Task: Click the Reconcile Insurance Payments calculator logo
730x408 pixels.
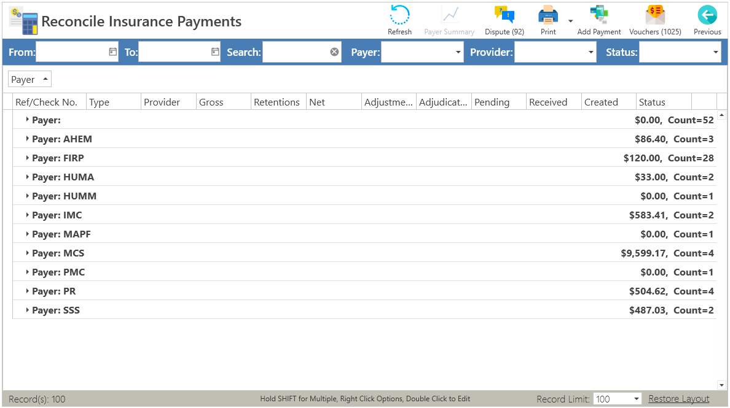Action: [x=23, y=20]
